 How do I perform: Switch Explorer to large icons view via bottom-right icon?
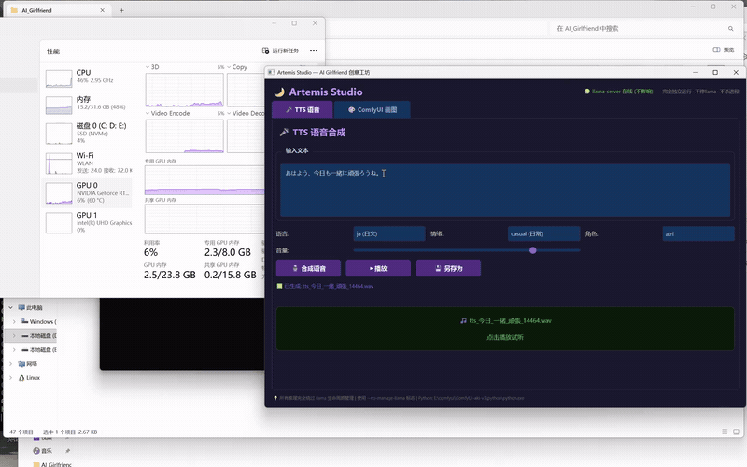pos(736,432)
